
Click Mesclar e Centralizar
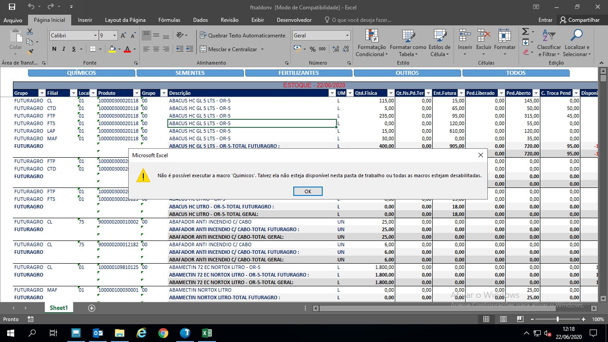[x=229, y=49]
